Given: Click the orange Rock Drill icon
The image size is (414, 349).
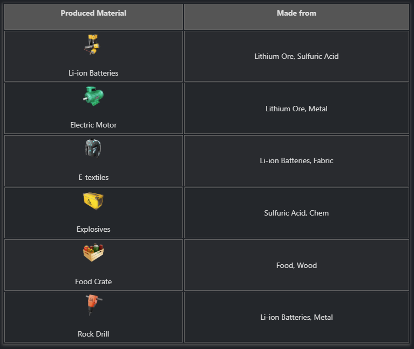Looking at the screenshot, I should coord(93,305).
